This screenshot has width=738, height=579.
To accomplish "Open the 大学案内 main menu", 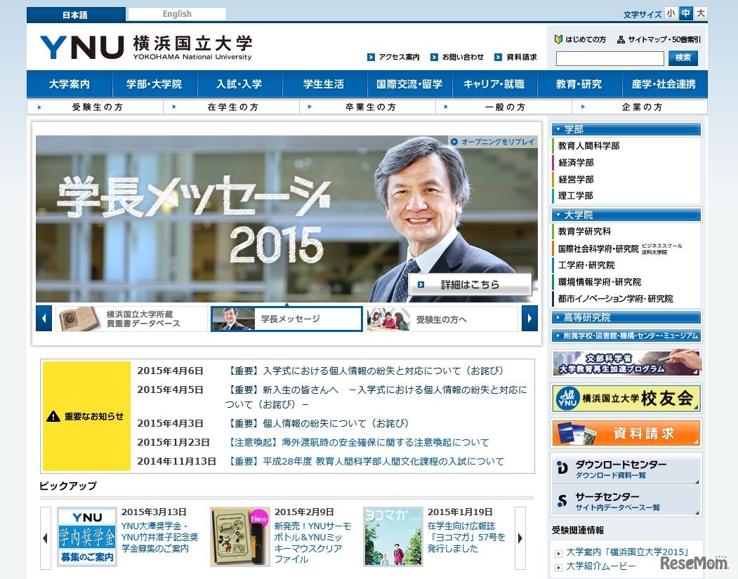I will click(70, 84).
